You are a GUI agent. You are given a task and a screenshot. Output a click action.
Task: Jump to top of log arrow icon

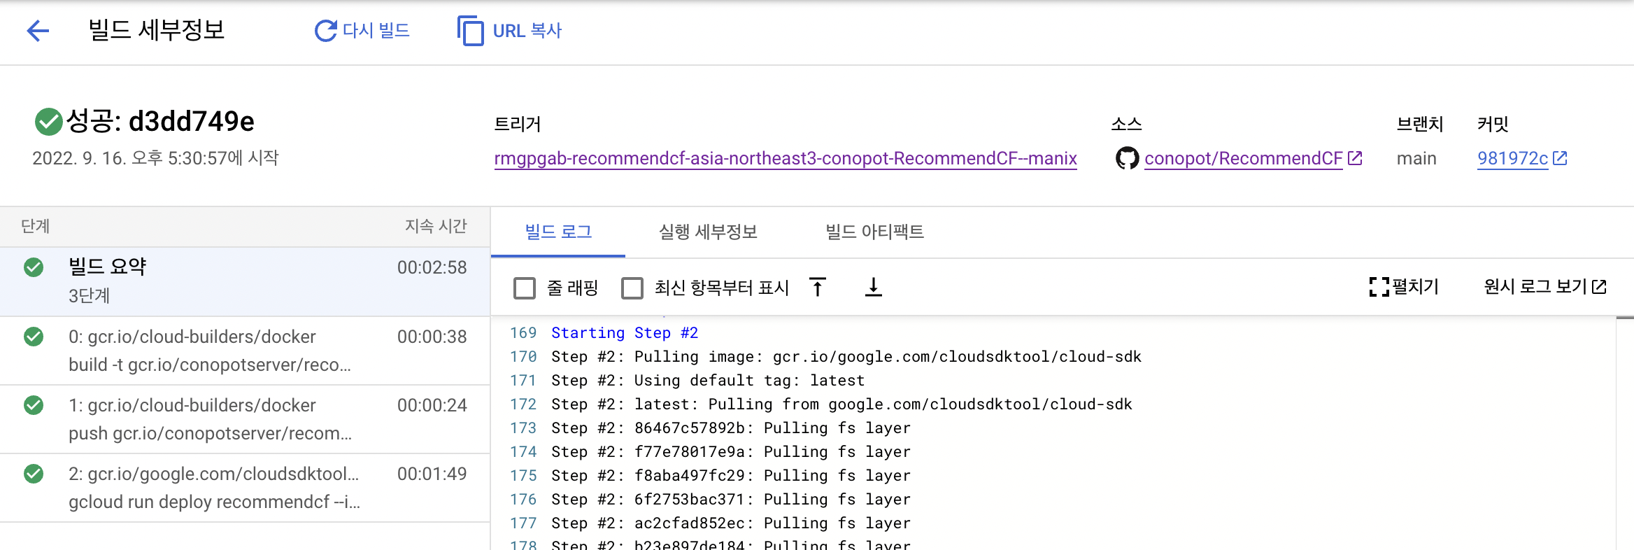(x=818, y=287)
